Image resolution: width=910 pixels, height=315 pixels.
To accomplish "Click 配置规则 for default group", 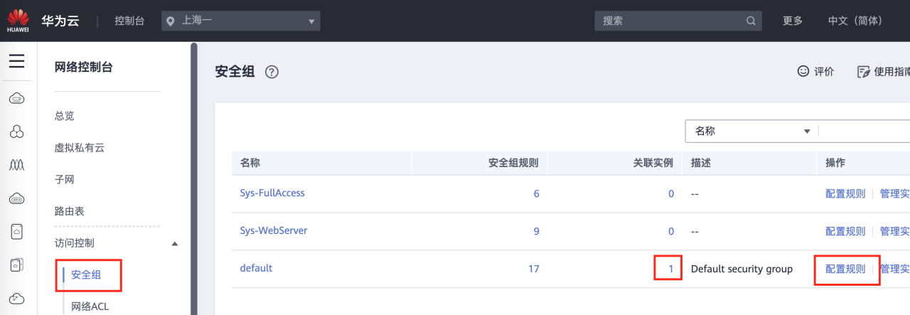I will point(845,269).
